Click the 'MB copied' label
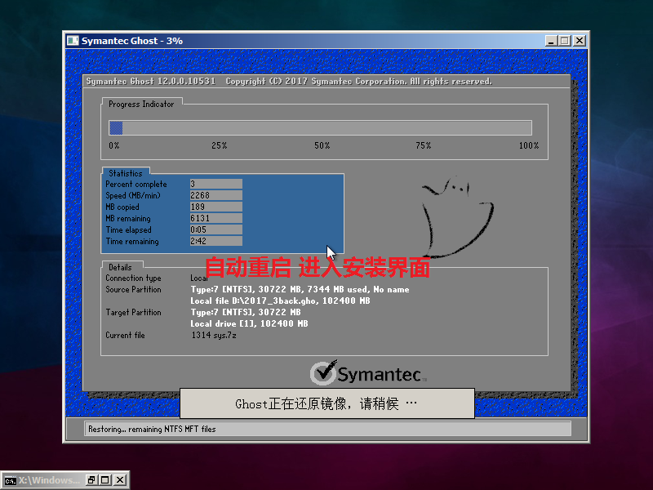 pyautogui.click(x=122, y=207)
